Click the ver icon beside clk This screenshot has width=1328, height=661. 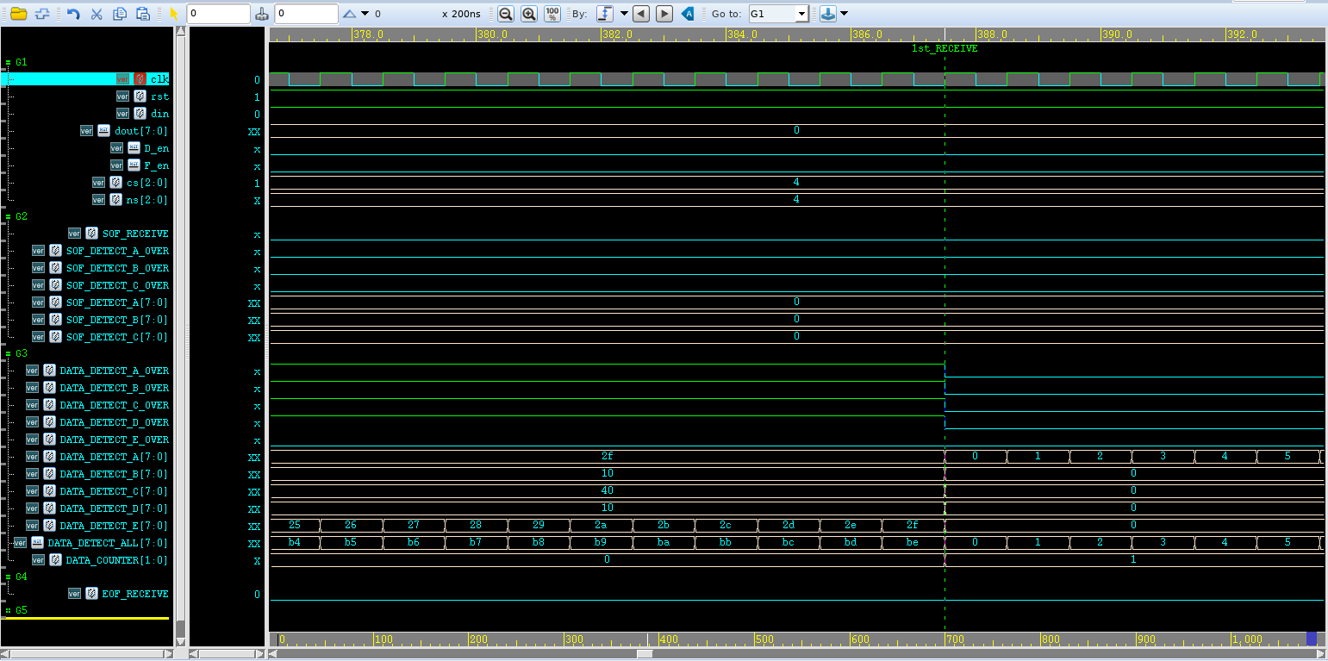(x=123, y=79)
